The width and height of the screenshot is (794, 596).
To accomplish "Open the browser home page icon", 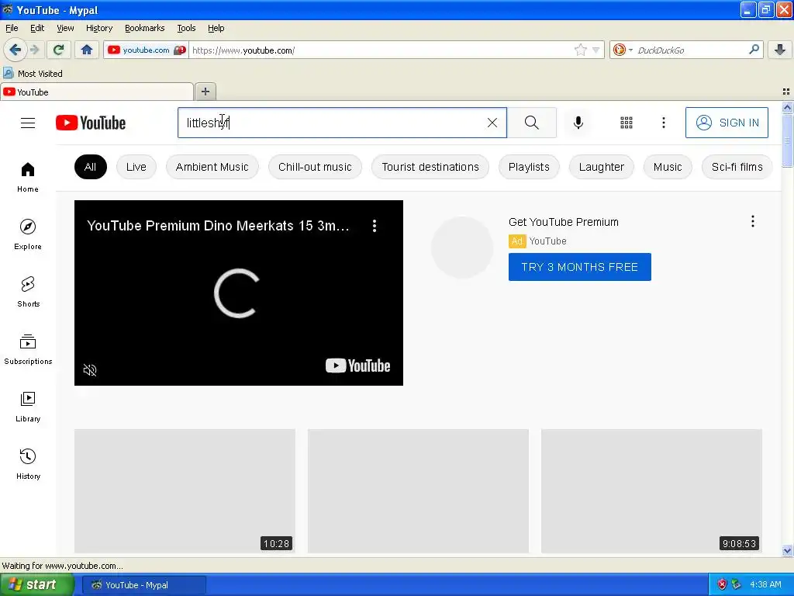I will pyautogui.click(x=87, y=50).
